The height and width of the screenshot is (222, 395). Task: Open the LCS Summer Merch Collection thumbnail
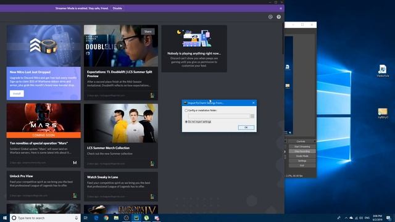click(x=121, y=123)
